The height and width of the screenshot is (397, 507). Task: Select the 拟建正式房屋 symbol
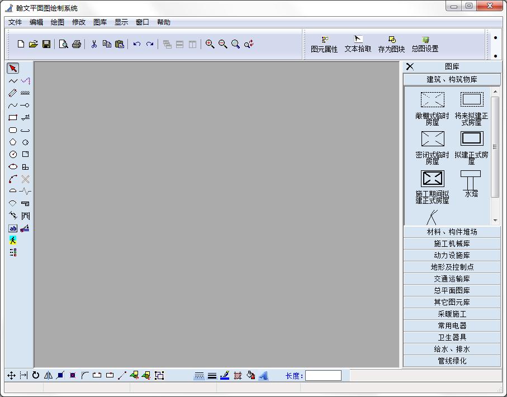(471, 147)
